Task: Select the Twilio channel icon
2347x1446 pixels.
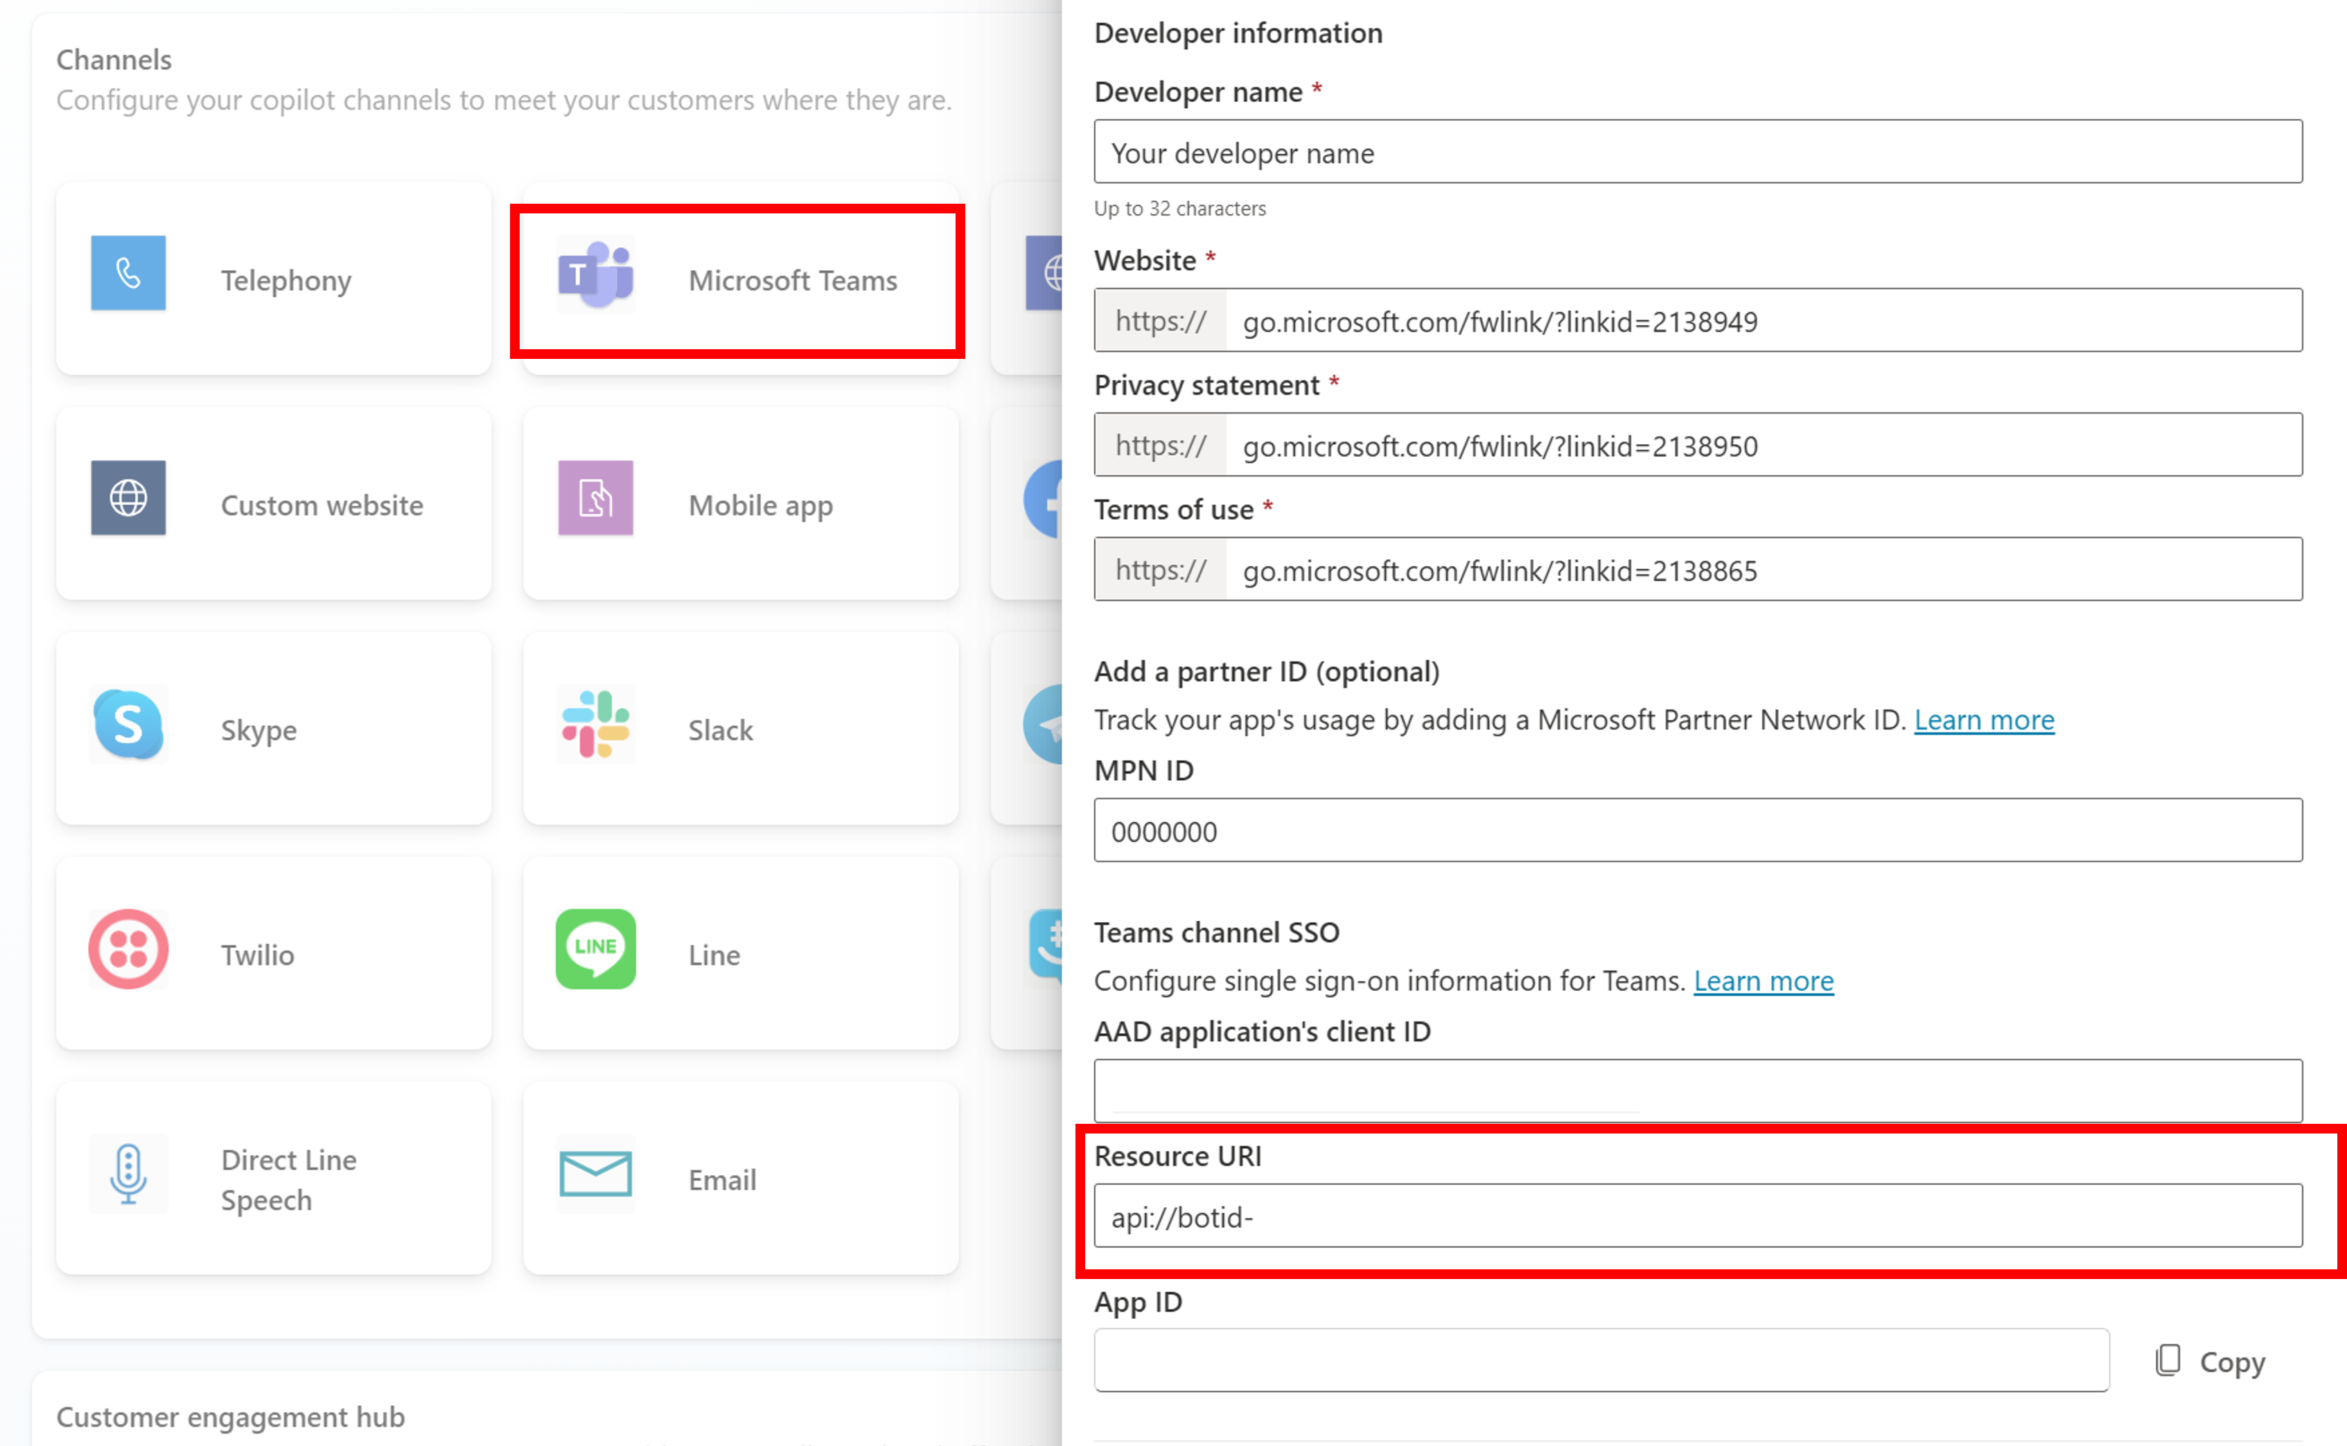Action: click(128, 953)
